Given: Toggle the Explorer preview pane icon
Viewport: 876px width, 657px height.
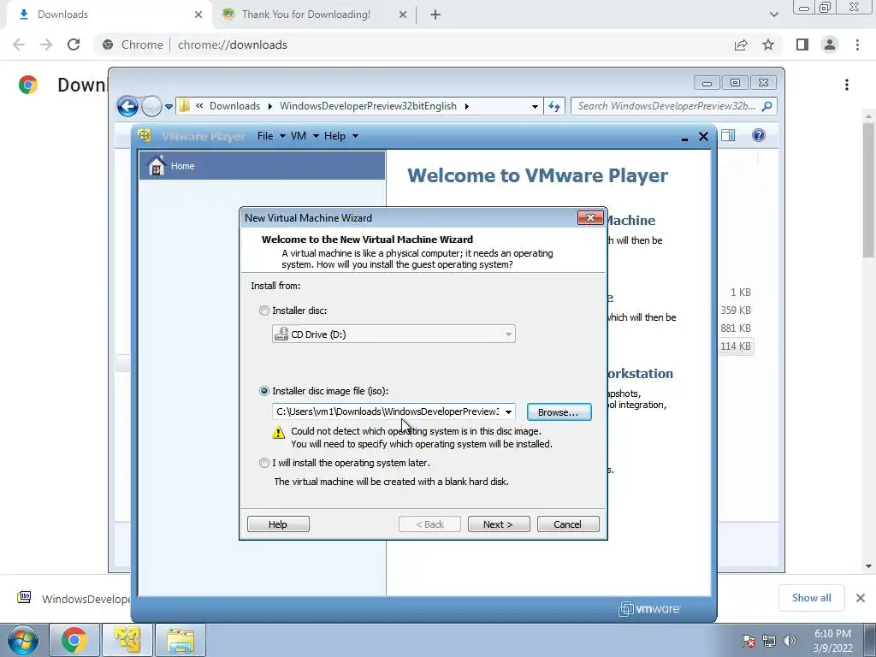Looking at the screenshot, I should pos(728,135).
